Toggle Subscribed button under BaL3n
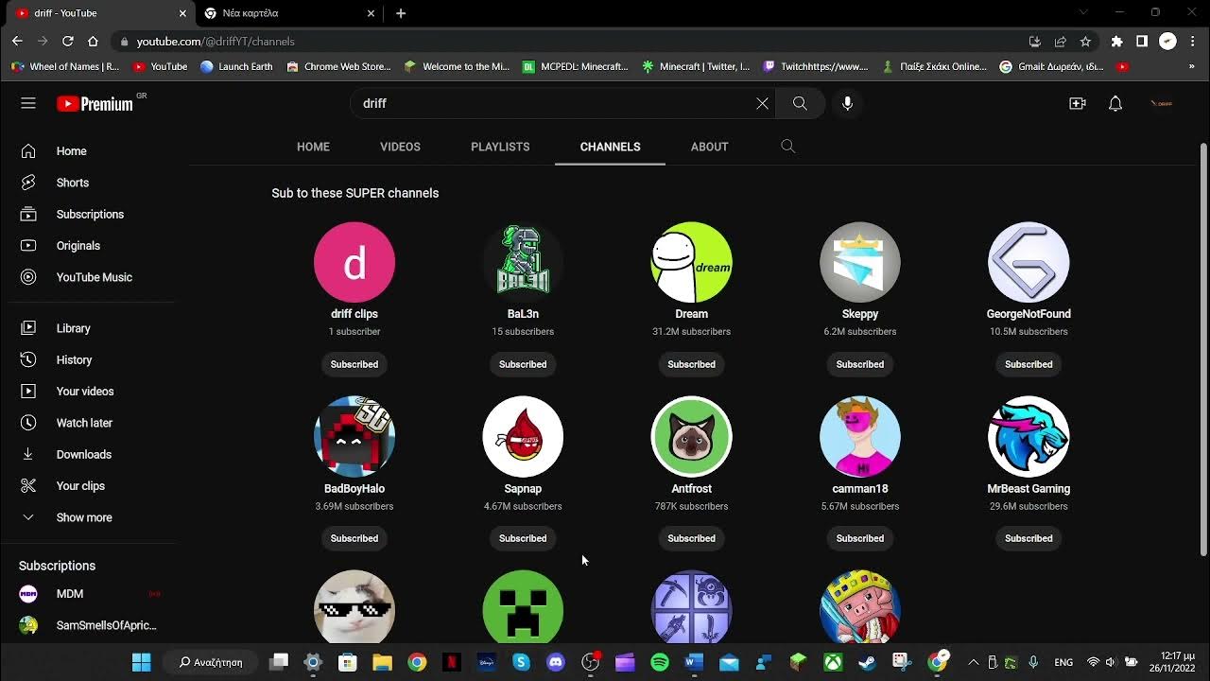 (523, 364)
